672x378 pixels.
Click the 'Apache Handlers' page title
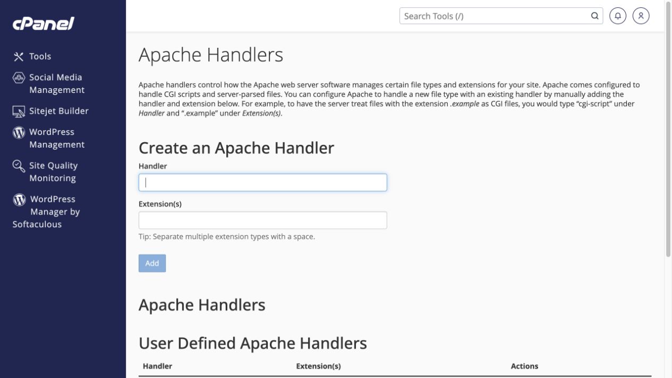[x=211, y=55]
